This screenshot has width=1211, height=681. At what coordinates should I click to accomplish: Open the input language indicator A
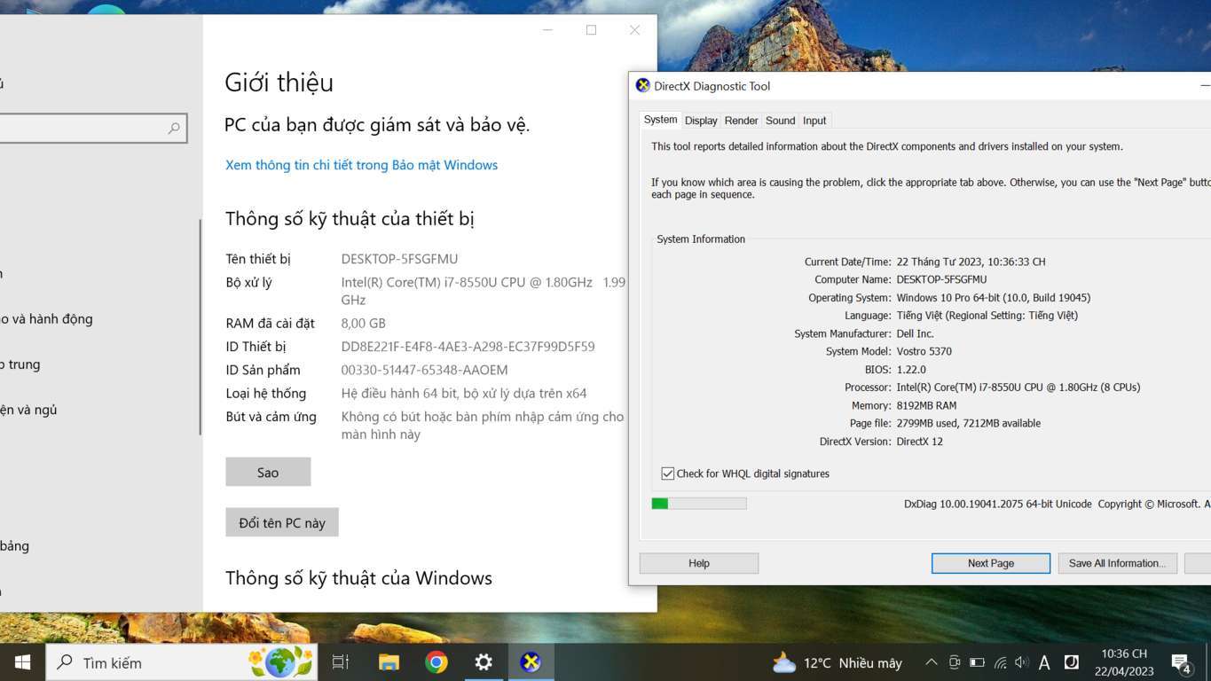pos(1044,662)
